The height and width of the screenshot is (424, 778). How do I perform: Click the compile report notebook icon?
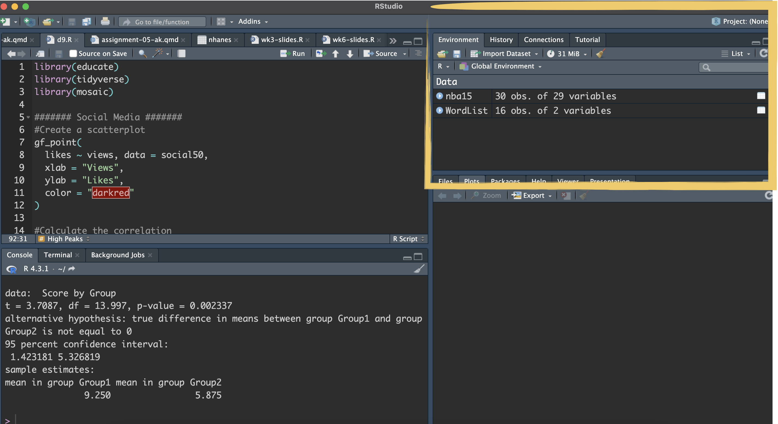point(181,54)
